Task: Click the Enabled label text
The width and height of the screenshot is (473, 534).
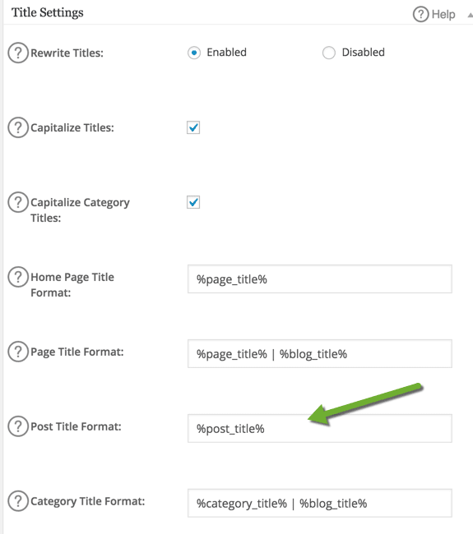Action: [226, 52]
